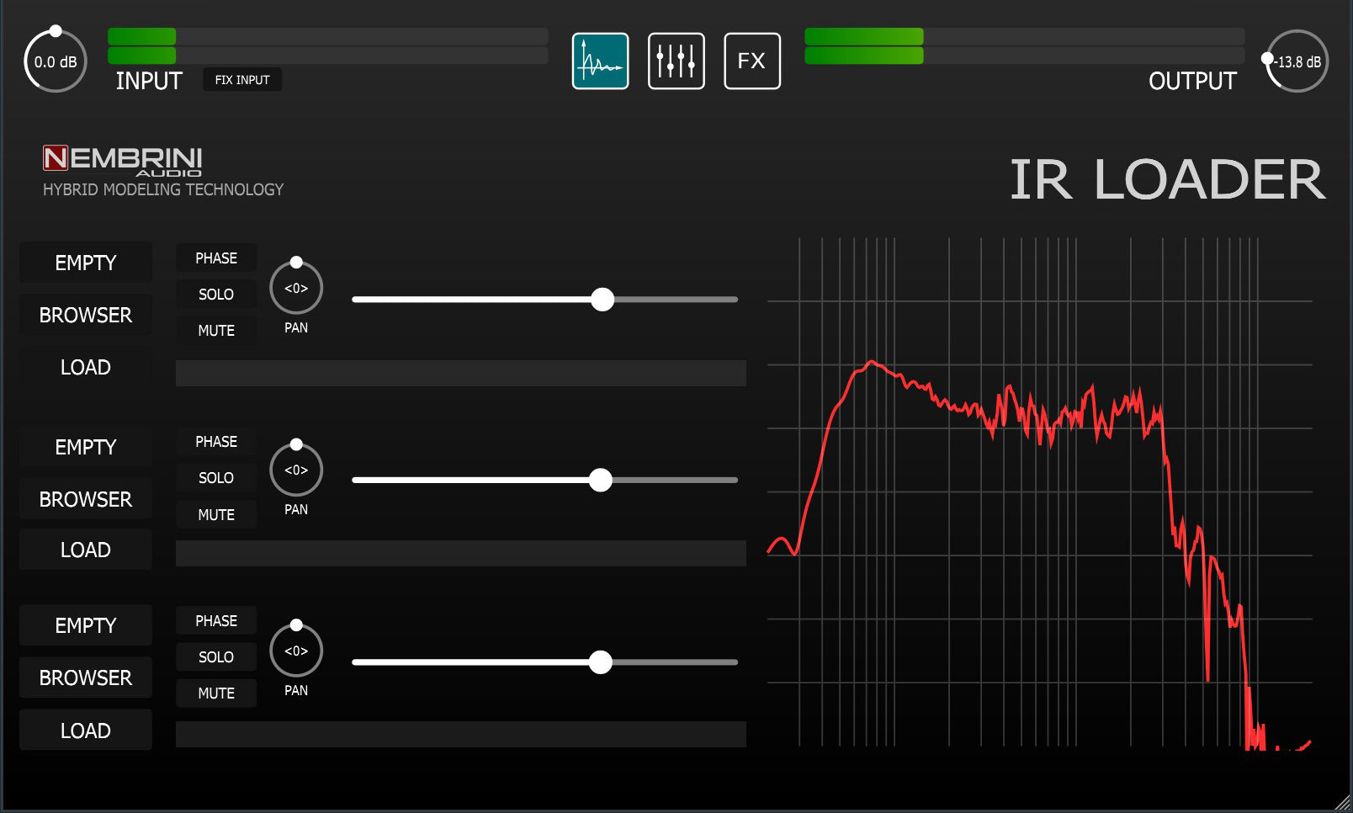The image size is (1353, 813).
Task: Open BROWSER for the second IR slot
Action: click(86, 499)
